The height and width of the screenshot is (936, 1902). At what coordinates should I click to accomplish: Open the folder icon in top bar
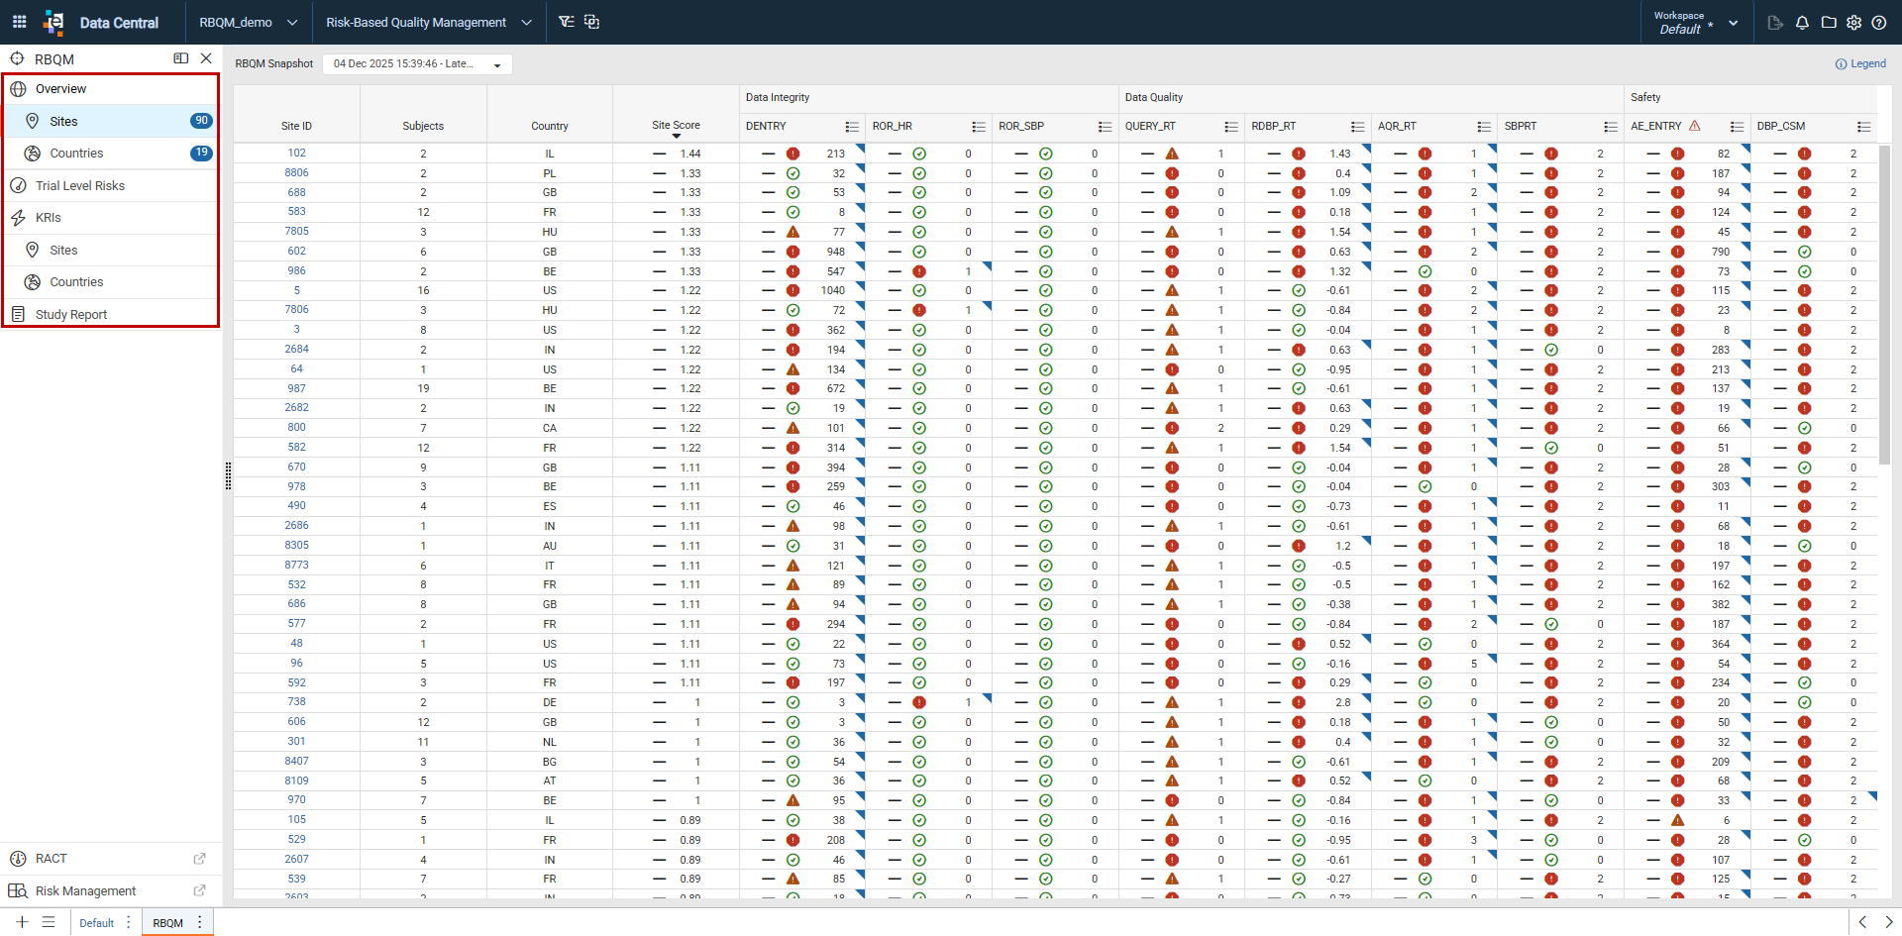[x=1829, y=23]
